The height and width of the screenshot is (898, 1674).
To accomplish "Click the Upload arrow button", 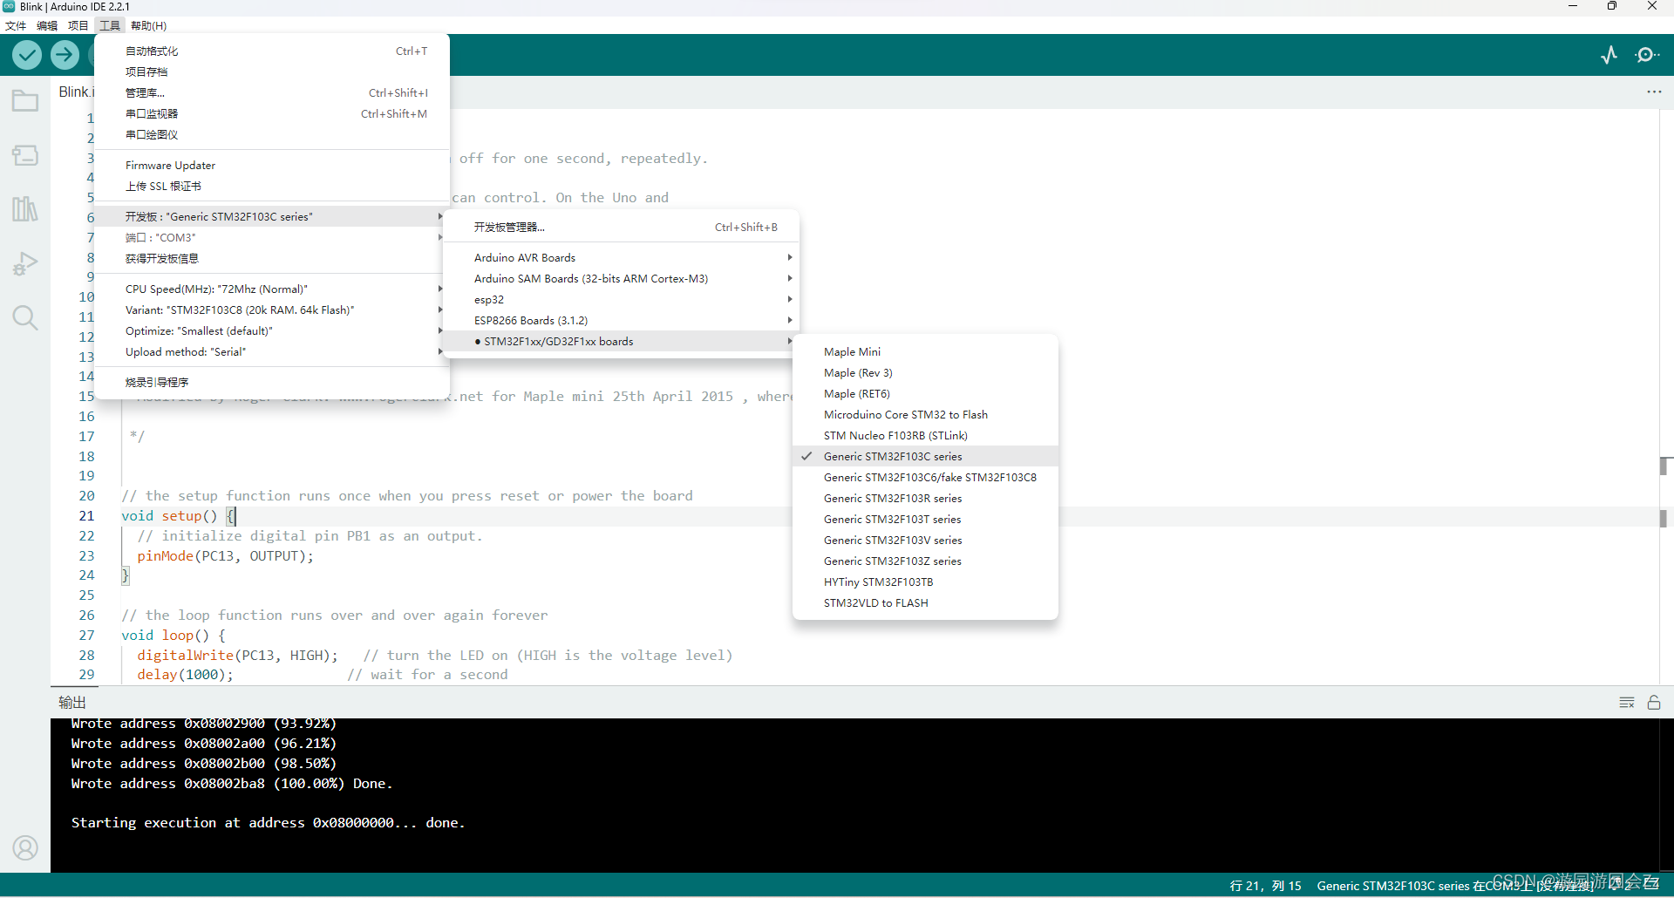I will [x=65, y=55].
